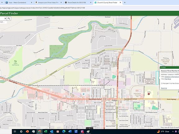The image size is (179, 134).
Task: Open the Assessor Information link
Action: (x=172, y=77)
